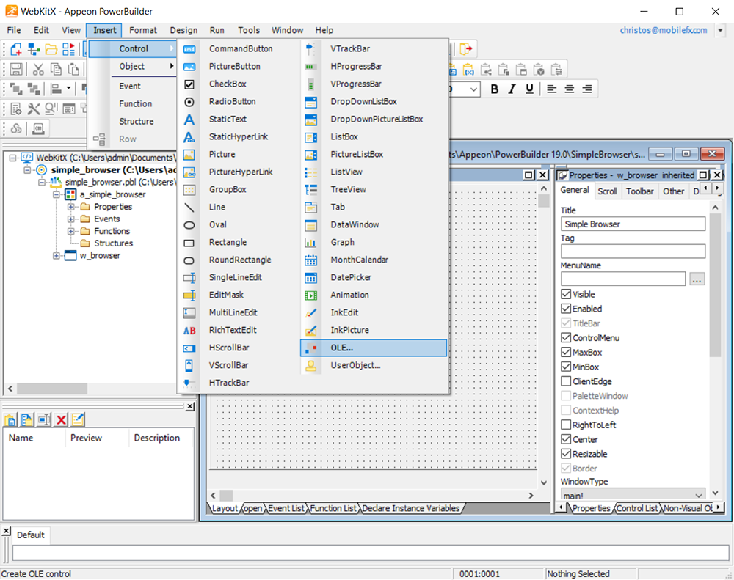Pick the ListView control icon
Viewport: 734px width, 580px height.
(310, 172)
